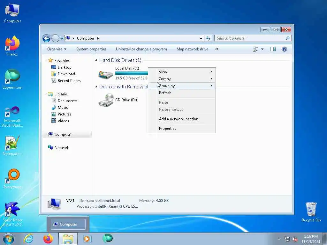Open the Organize dropdown menu

tap(57, 49)
